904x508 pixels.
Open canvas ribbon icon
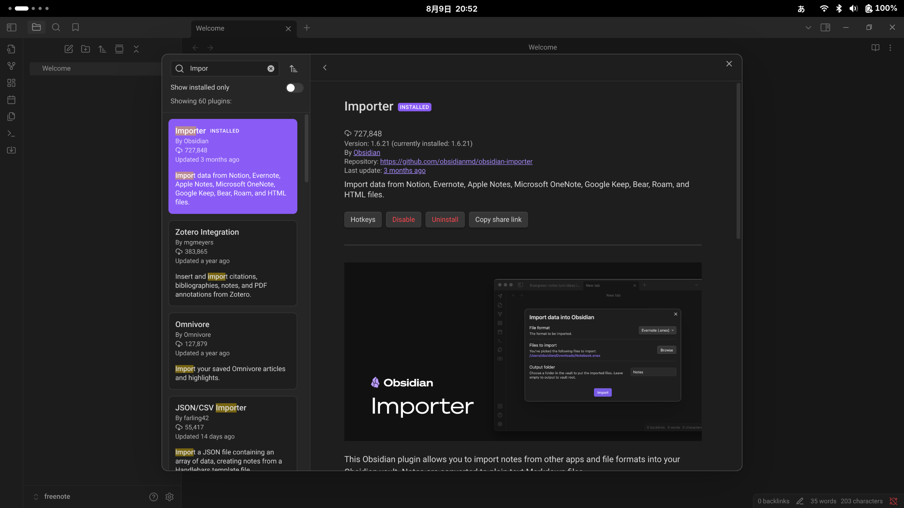(x=11, y=83)
